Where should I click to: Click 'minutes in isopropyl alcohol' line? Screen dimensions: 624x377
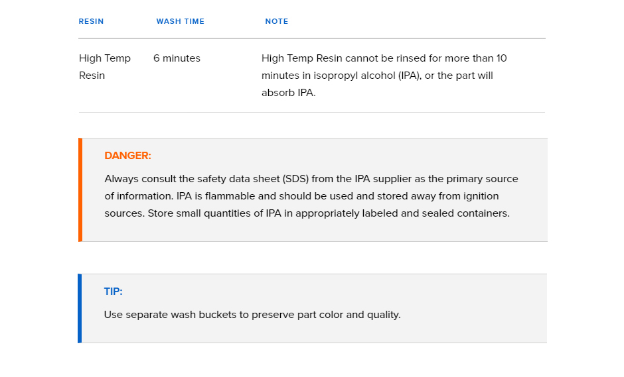click(x=377, y=76)
